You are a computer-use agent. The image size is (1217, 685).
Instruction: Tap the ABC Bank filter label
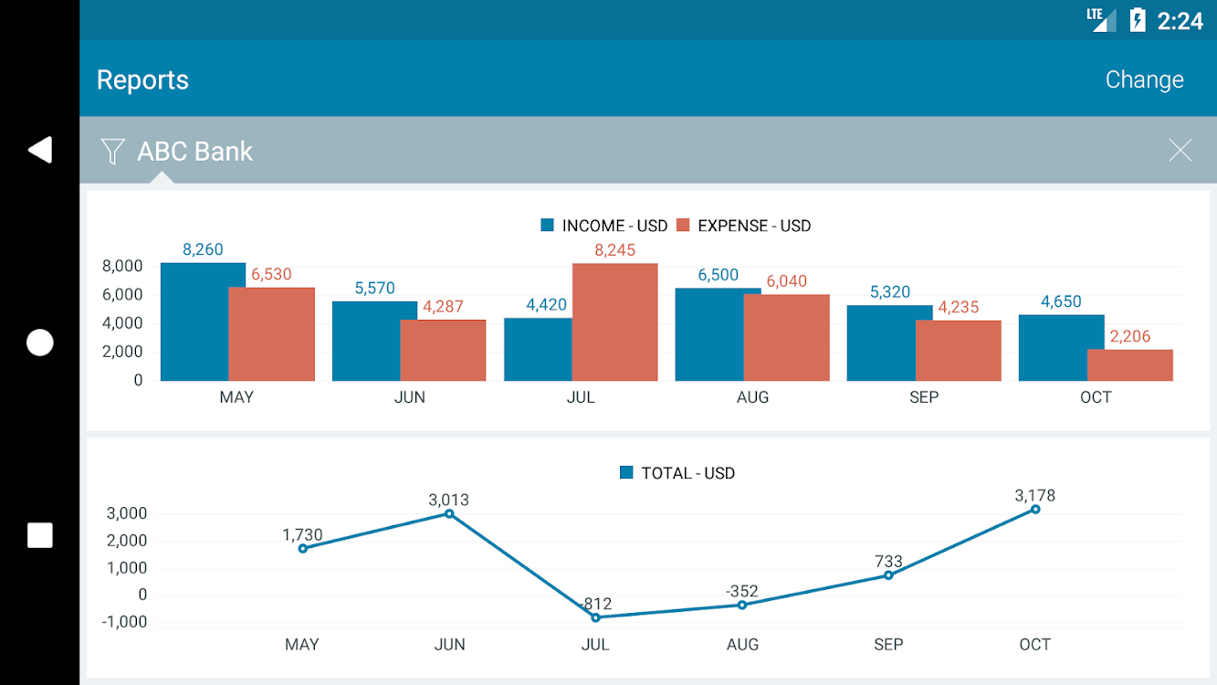coord(194,152)
